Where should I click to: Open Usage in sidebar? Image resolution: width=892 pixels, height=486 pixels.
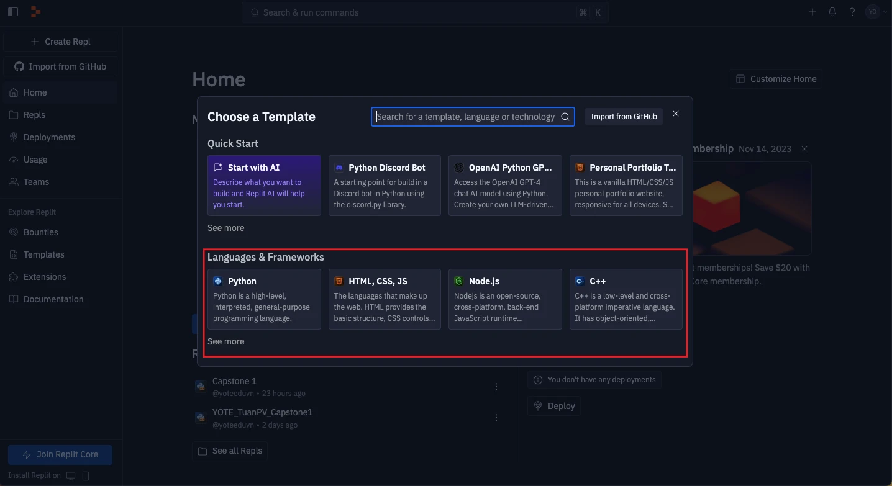pyautogui.click(x=60, y=160)
